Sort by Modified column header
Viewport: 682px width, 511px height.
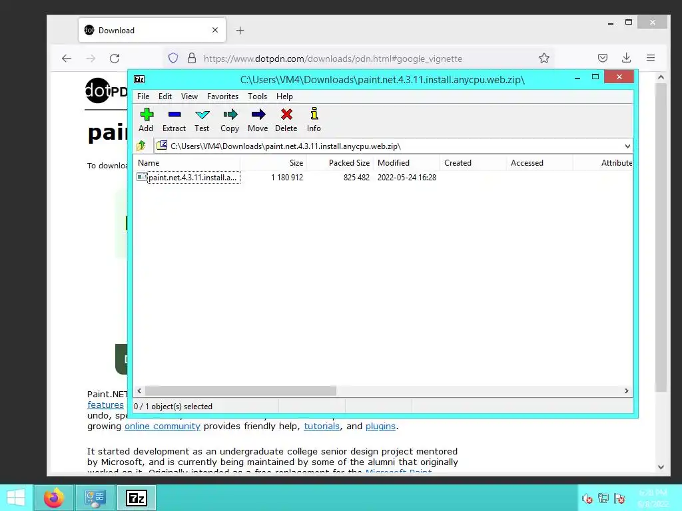pos(407,163)
